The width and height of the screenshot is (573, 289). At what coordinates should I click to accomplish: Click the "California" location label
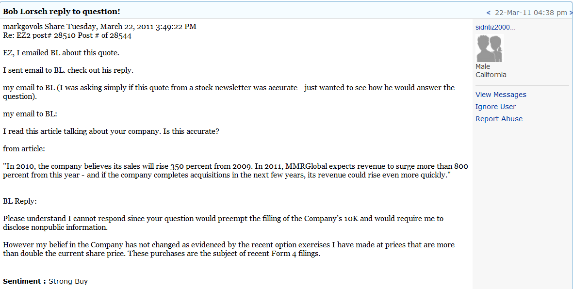tap(491, 75)
